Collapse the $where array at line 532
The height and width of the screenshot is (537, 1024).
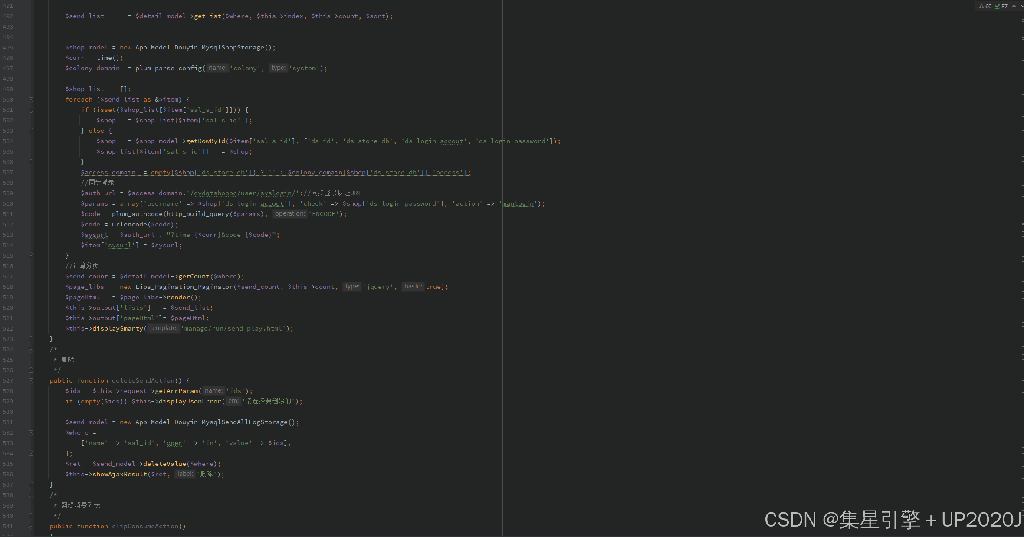tap(31, 432)
